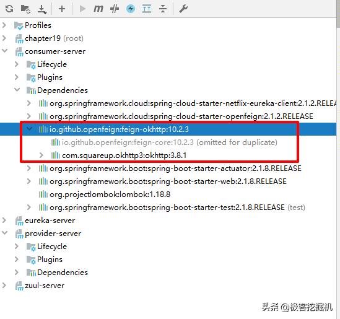This screenshot has width=340, height=319.
Task: Click okhttp3 library icon
Action: (x=56, y=155)
